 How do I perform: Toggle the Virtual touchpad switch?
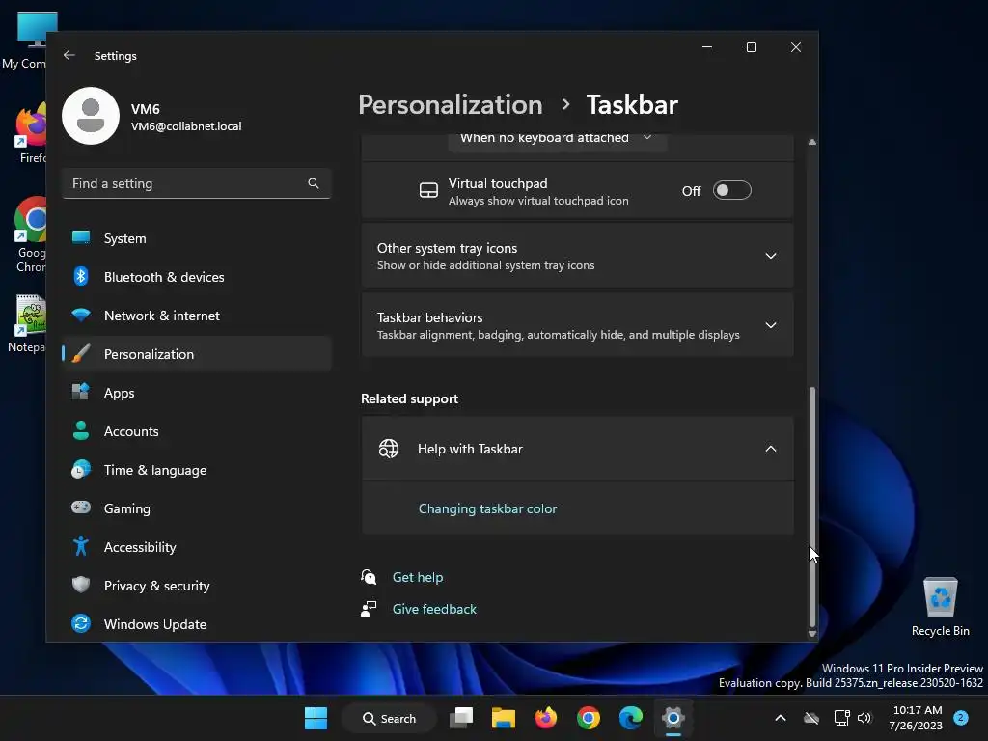[x=731, y=190]
